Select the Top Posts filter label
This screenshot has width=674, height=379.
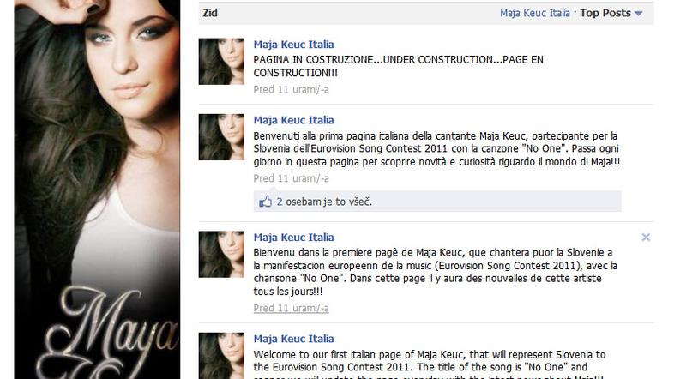tap(605, 13)
